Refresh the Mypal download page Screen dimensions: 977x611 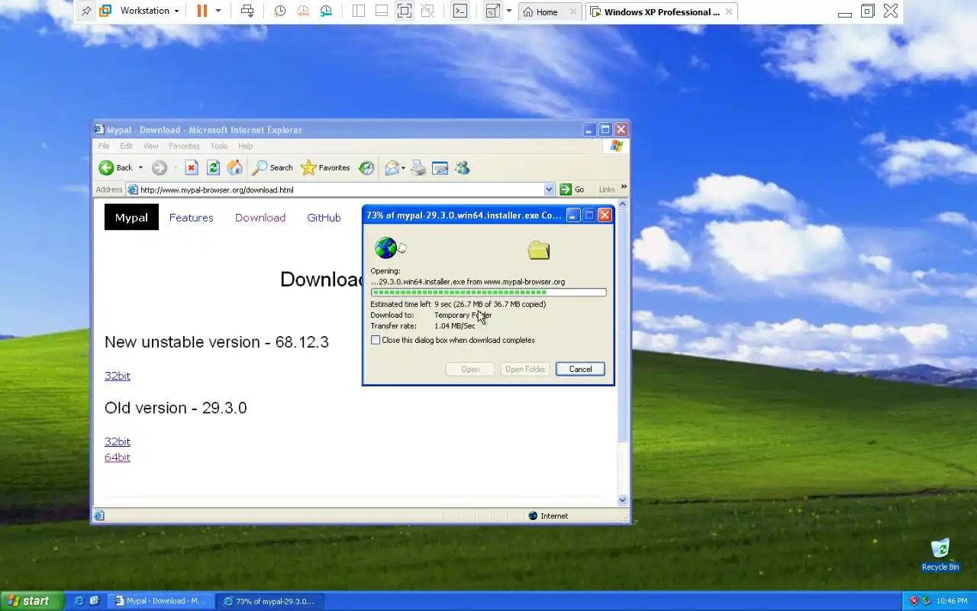[x=214, y=168]
